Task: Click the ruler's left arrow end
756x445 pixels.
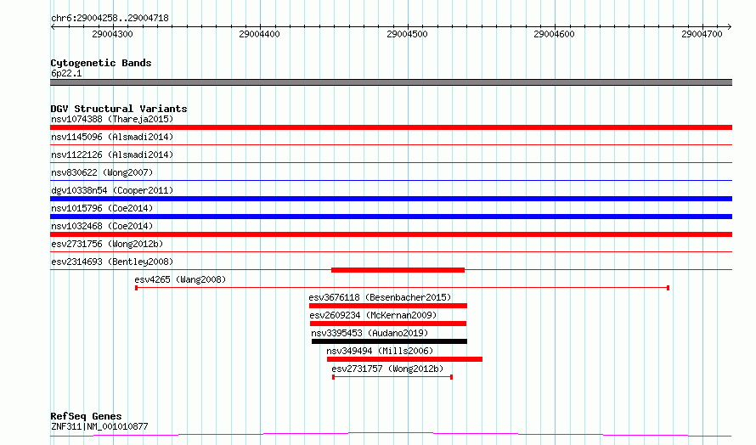Action: click(x=53, y=26)
